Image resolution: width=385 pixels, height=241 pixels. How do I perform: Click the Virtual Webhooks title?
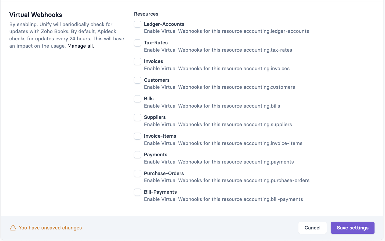pos(35,15)
